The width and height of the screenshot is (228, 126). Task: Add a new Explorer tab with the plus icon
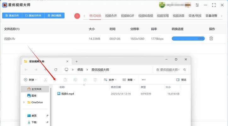(77, 61)
